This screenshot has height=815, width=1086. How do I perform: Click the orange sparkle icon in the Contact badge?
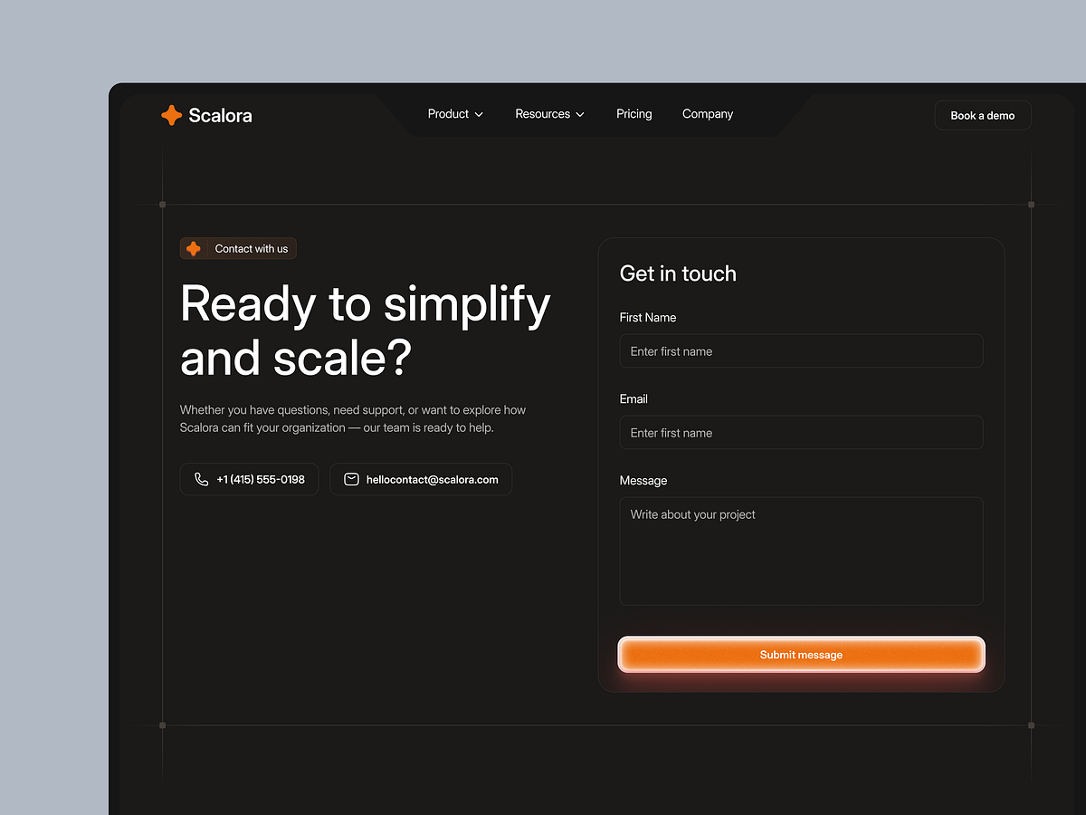(x=193, y=248)
